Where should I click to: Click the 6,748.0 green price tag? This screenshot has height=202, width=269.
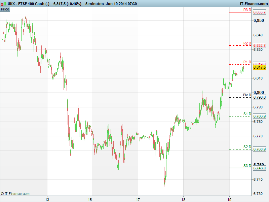(x=259, y=168)
